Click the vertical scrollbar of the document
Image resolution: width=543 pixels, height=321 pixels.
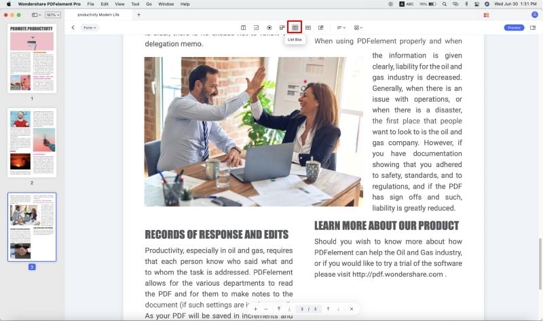[x=540, y=264]
